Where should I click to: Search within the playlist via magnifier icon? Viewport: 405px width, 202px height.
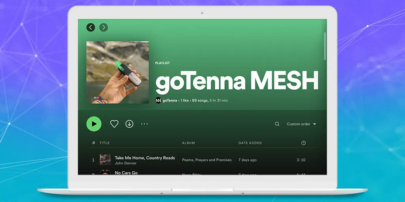point(277,124)
